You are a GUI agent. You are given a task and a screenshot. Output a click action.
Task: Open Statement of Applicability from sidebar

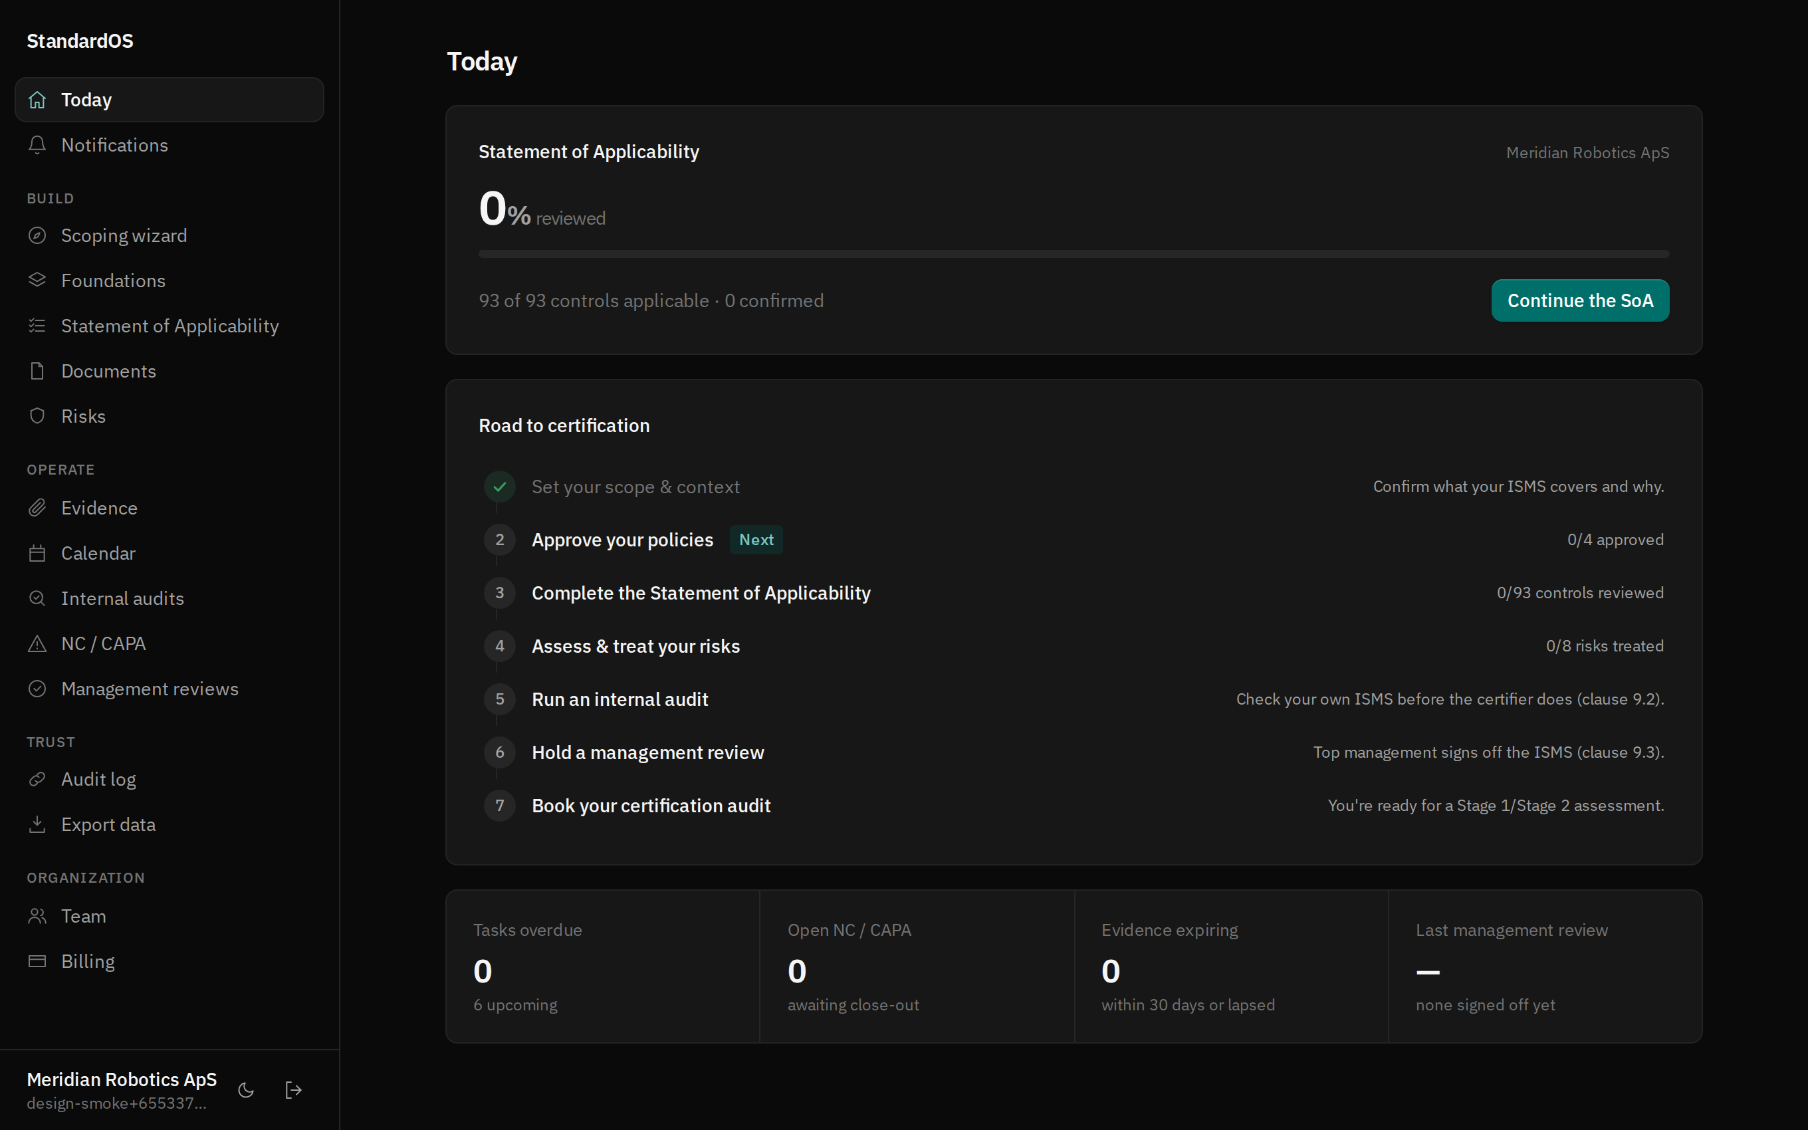tap(169, 326)
